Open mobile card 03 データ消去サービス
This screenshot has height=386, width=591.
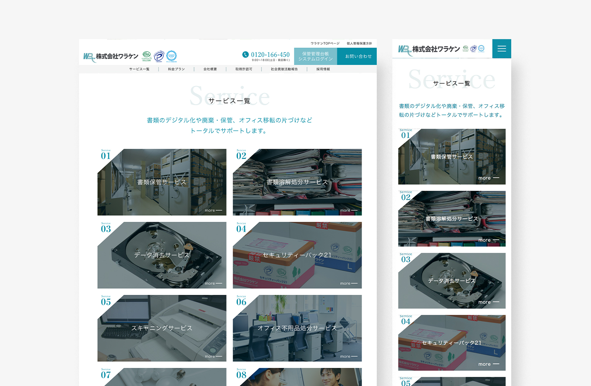[x=452, y=280]
